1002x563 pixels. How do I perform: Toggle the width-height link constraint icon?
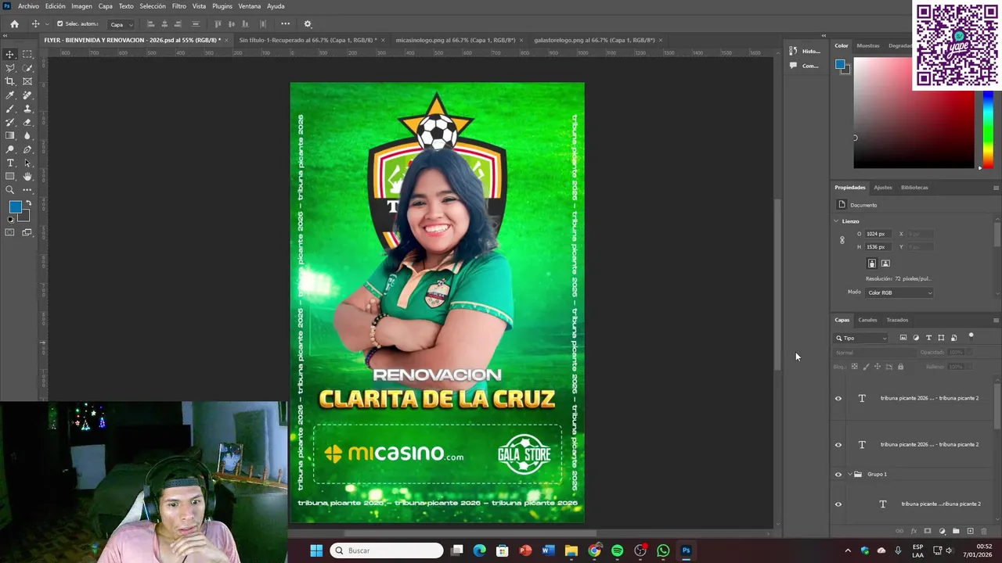pos(842,240)
